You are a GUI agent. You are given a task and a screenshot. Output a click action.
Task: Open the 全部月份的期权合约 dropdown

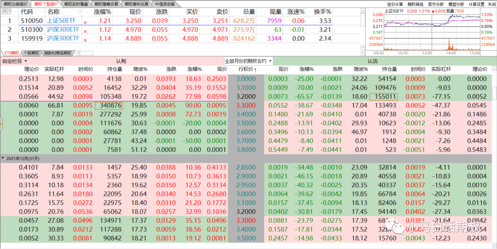tap(248, 61)
